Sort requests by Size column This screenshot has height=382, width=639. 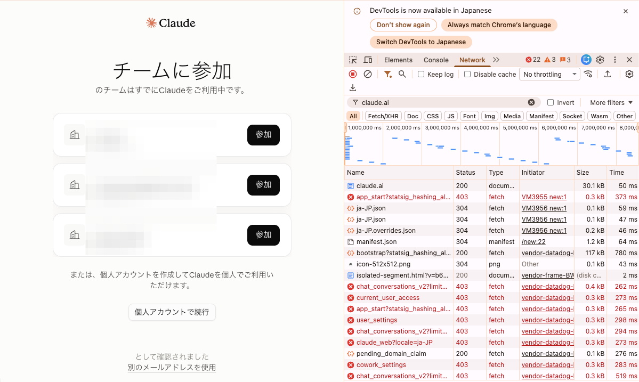pyautogui.click(x=591, y=173)
